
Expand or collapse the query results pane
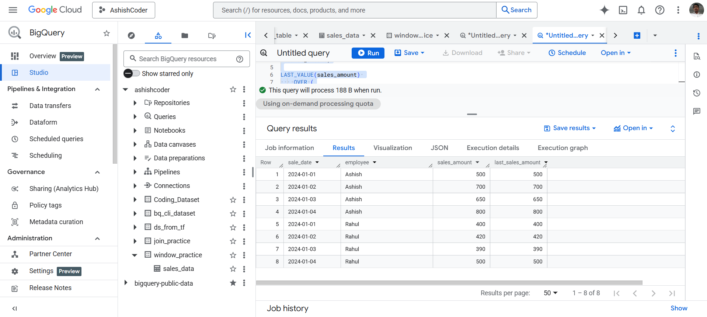tap(673, 129)
